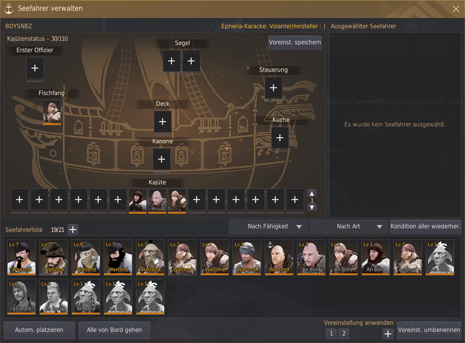The height and width of the screenshot is (343, 465).
Task: Click Alle von Bord gehen button
Action: (114, 330)
